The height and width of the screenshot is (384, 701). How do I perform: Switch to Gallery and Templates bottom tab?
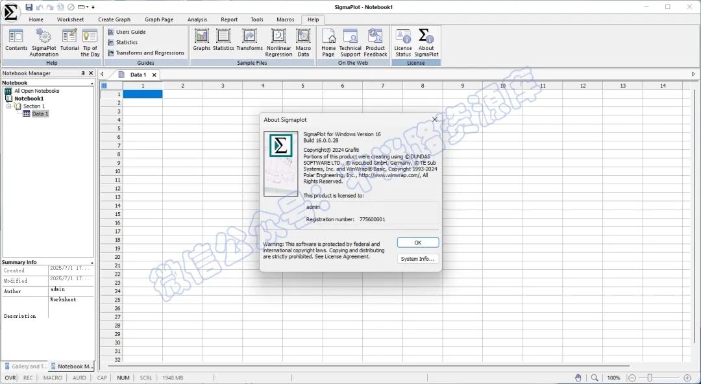[25, 366]
